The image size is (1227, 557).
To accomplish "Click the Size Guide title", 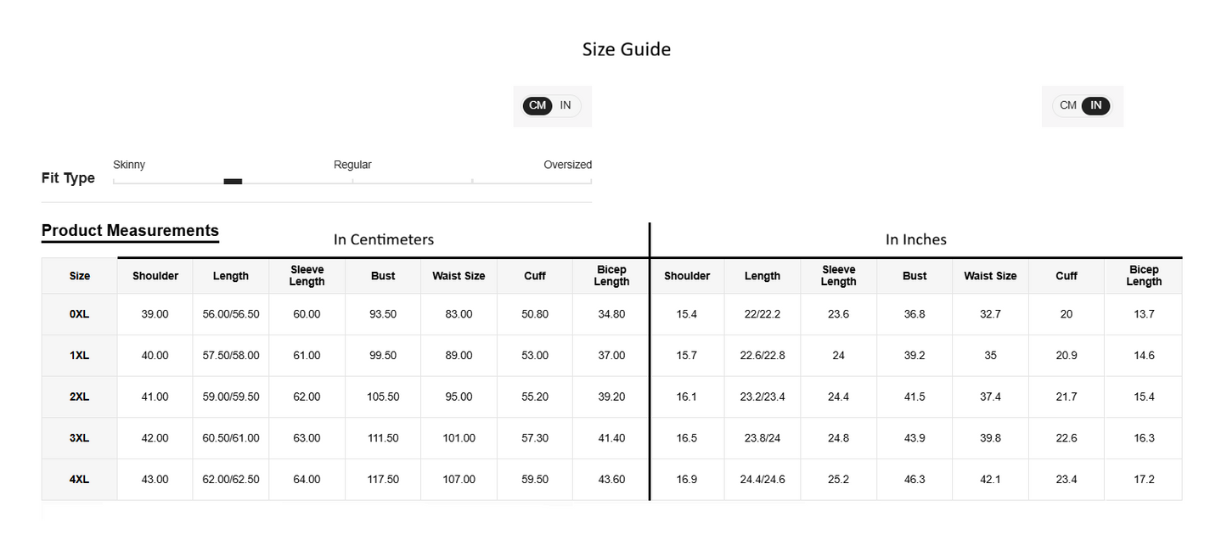I will (x=627, y=49).
